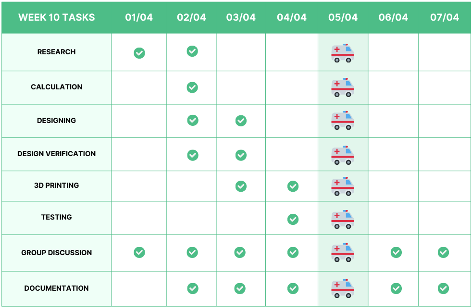This screenshot has height=308, width=472.
Task: Uncheck Testing checkmark under 04/04
Action: pyautogui.click(x=293, y=219)
